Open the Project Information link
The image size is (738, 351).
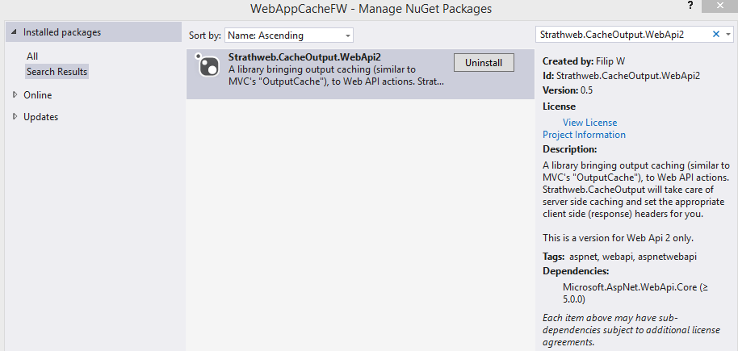584,135
